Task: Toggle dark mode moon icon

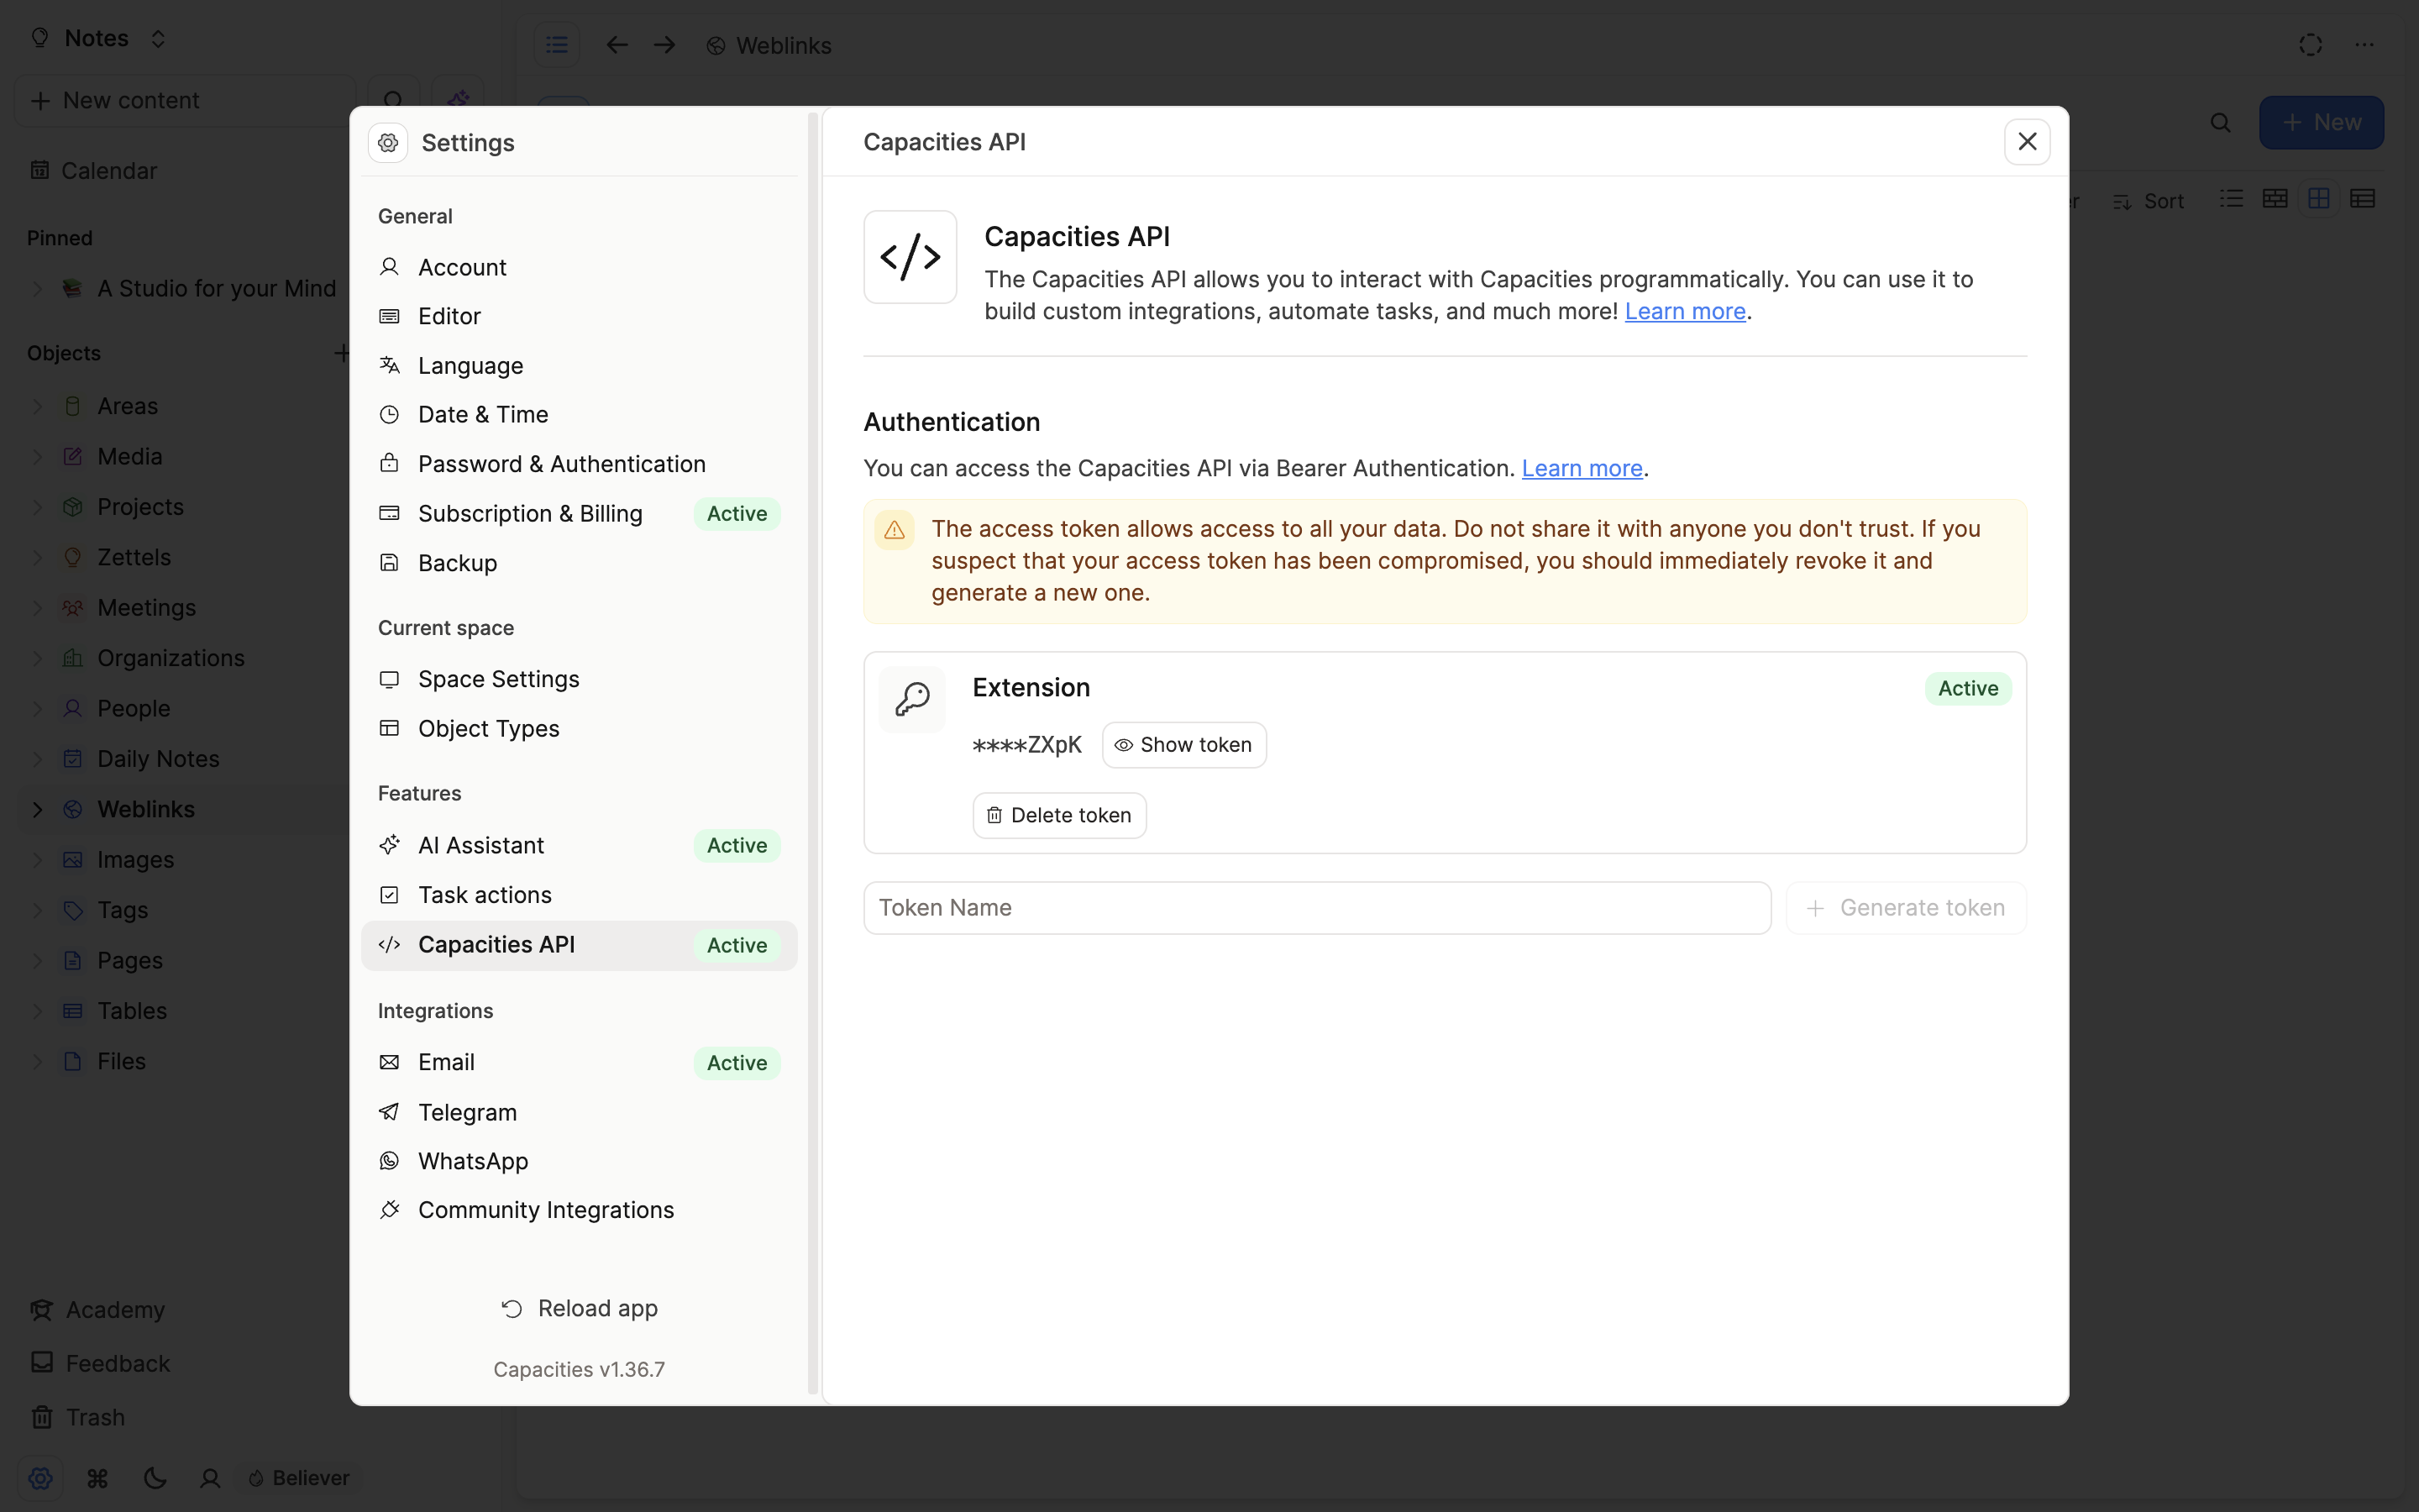Action: point(155,1478)
